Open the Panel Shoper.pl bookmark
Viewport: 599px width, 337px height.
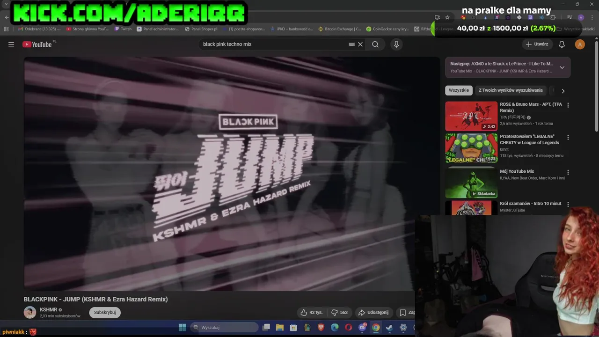(x=201, y=29)
